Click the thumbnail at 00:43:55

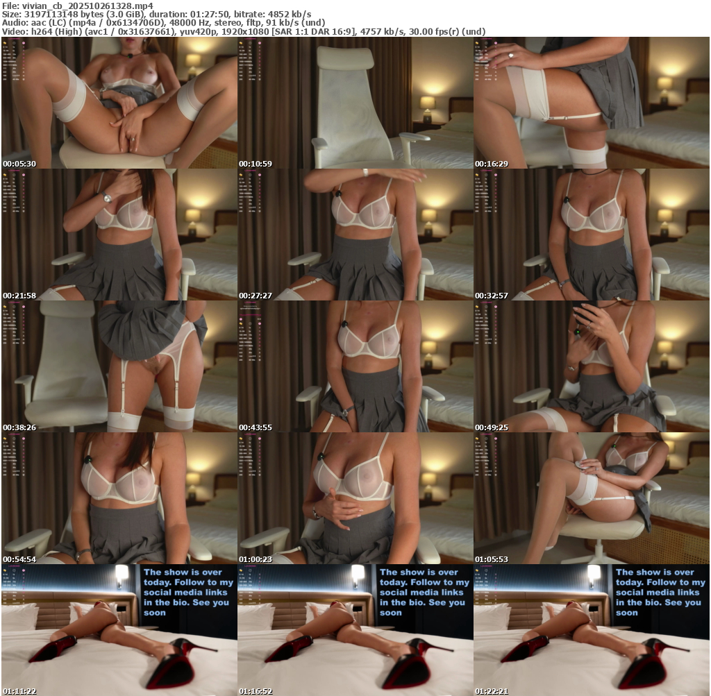pyautogui.click(x=355, y=366)
